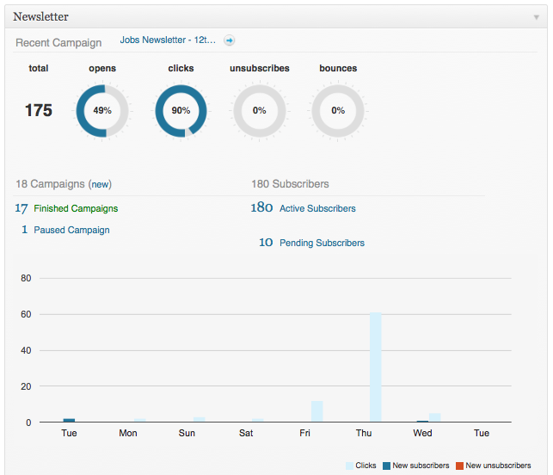553x475 pixels.
Task: Open the 1 Paused Campaign link
Action: 65,230
